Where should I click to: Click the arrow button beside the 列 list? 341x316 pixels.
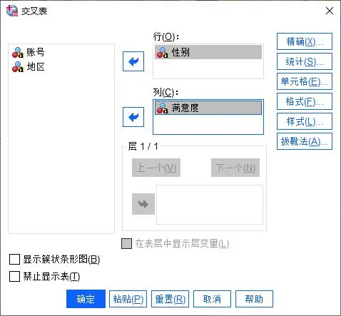133,117
